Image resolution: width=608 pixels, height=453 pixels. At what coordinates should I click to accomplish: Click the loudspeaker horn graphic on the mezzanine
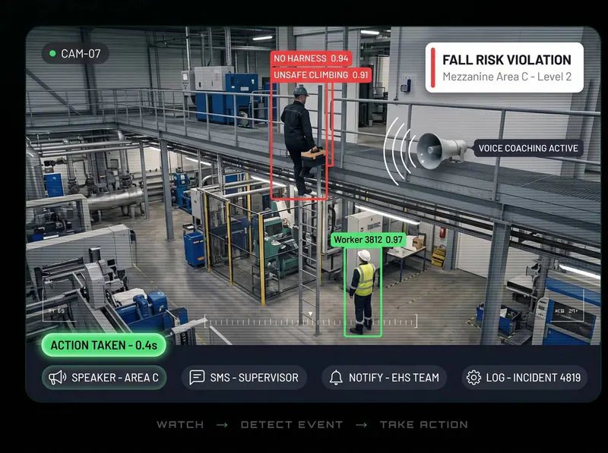pos(442,151)
